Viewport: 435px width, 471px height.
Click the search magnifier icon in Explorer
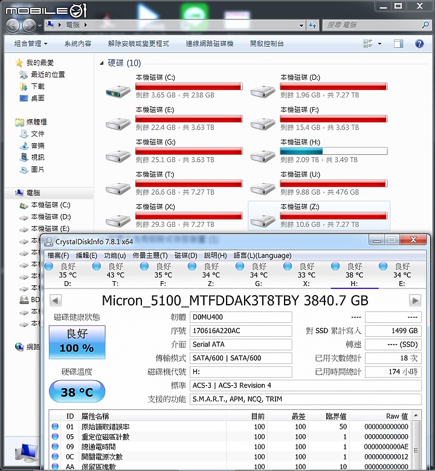425,25
